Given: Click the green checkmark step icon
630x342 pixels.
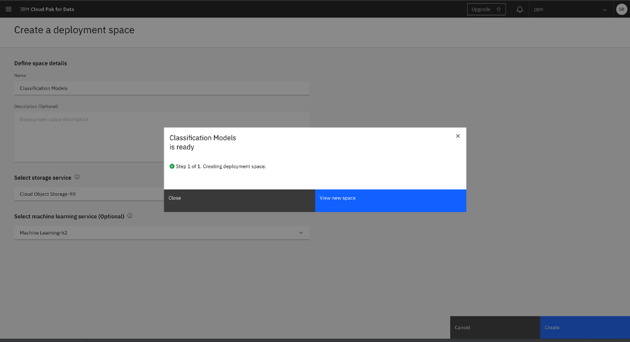Looking at the screenshot, I should pos(172,166).
